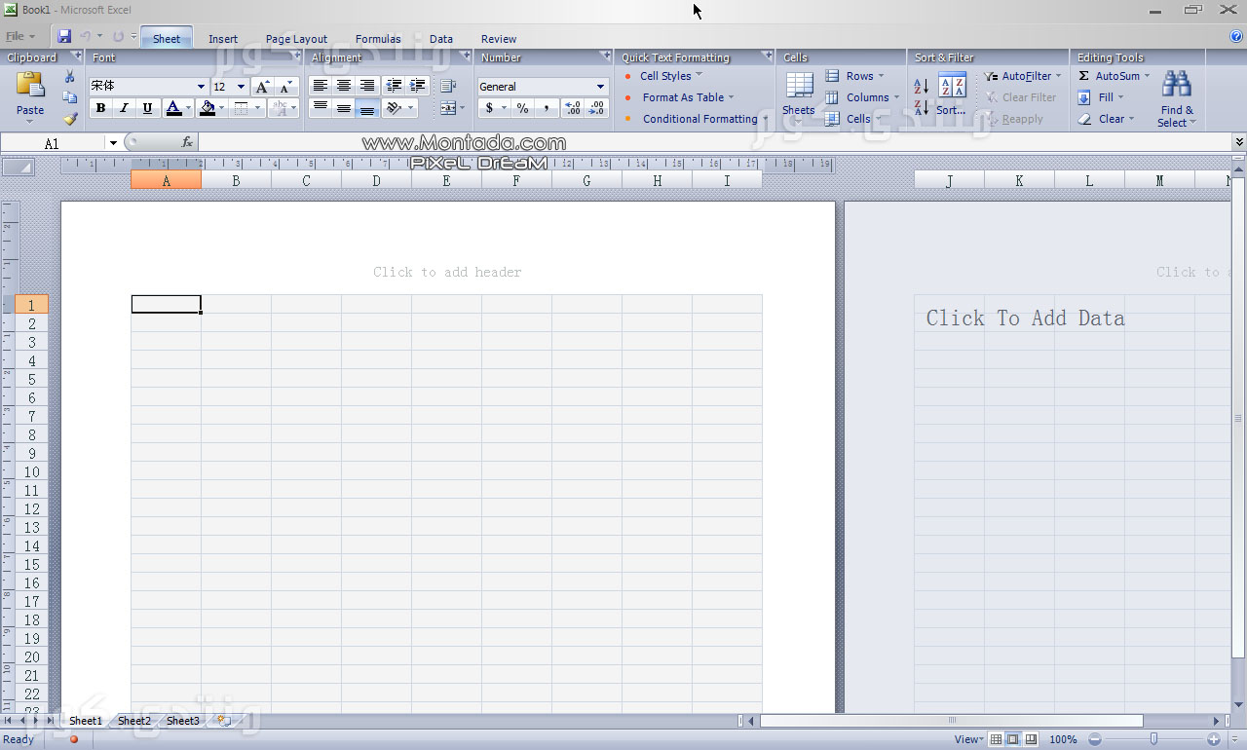Open the Sort dialog via the A-Z icon
The height and width of the screenshot is (750, 1247).
click(951, 86)
